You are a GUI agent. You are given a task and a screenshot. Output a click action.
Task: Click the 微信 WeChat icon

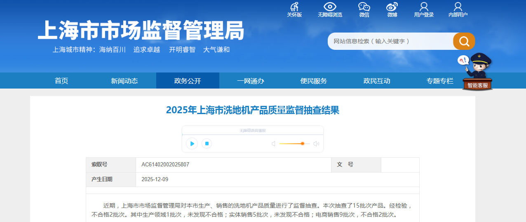point(364,7)
